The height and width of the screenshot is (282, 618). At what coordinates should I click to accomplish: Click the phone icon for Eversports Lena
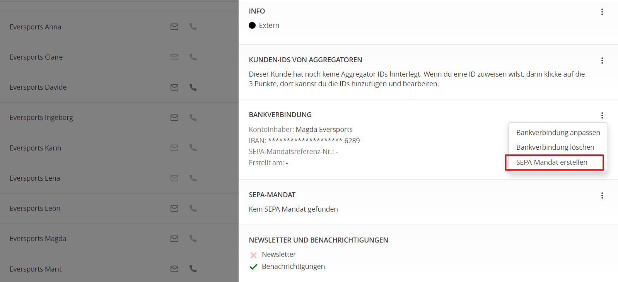point(193,178)
